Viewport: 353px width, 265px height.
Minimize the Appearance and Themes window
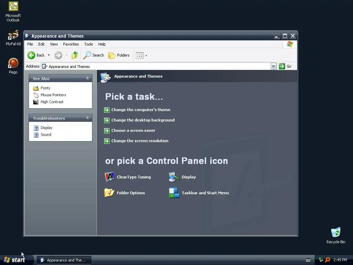277,36
